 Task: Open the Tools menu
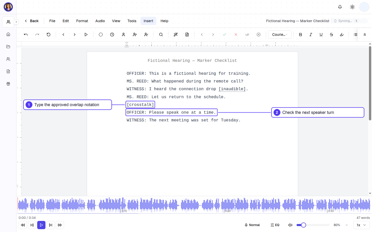132,21
